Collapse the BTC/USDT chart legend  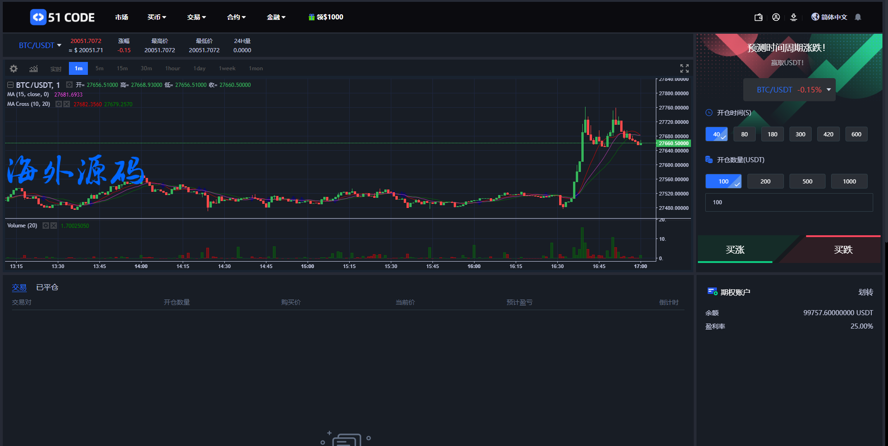[x=10, y=85]
